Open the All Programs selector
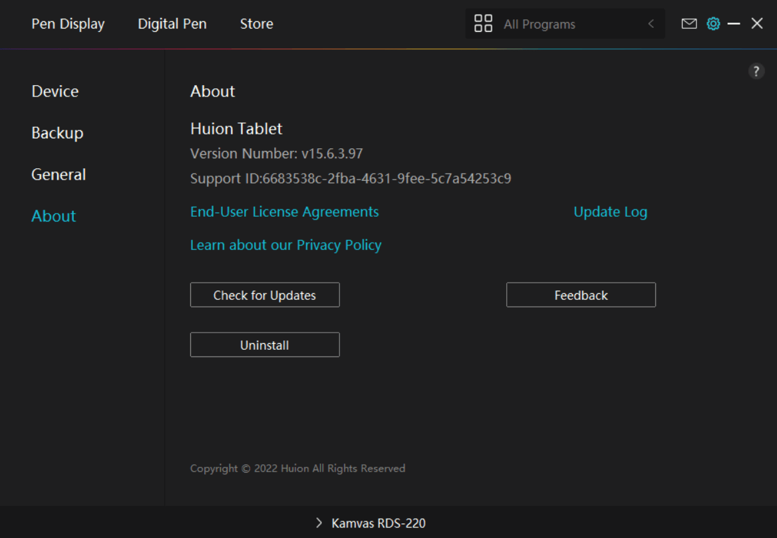The height and width of the screenshot is (538, 777). click(565, 24)
